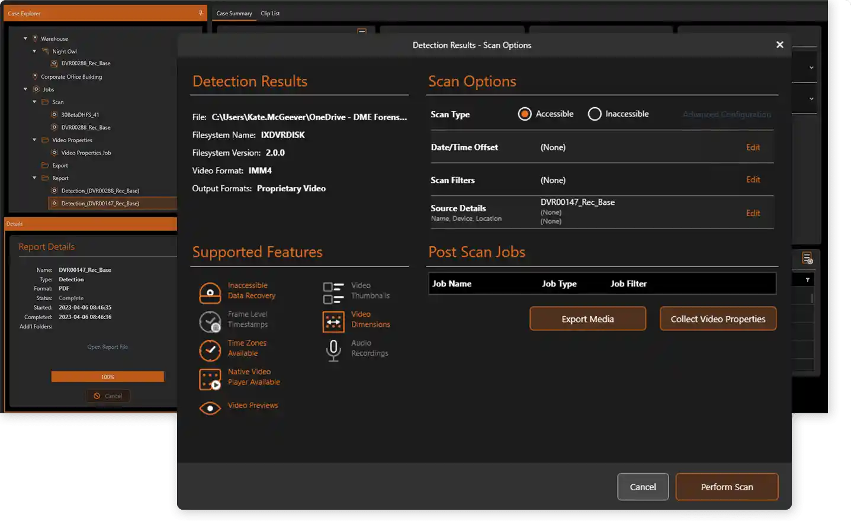
Task: Click the Export folder icon
Action: click(x=45, y=165)
